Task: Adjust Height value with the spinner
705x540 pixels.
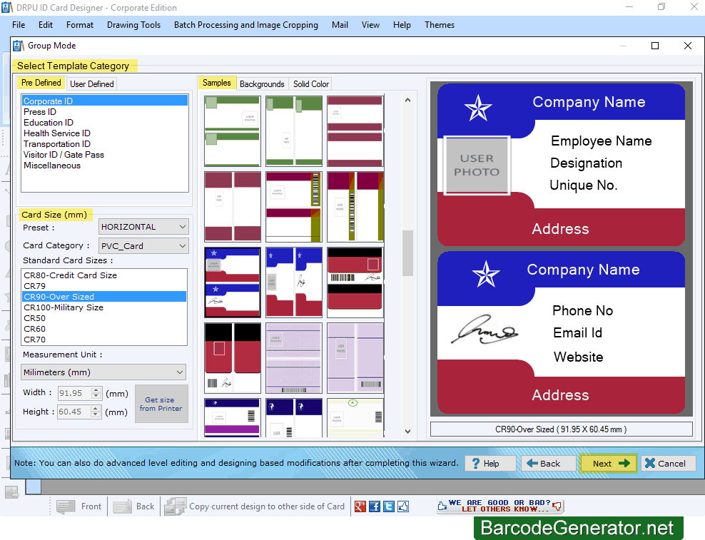Action: point(96,412)
